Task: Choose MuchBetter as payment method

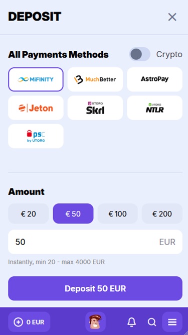Action: (95, 79)
